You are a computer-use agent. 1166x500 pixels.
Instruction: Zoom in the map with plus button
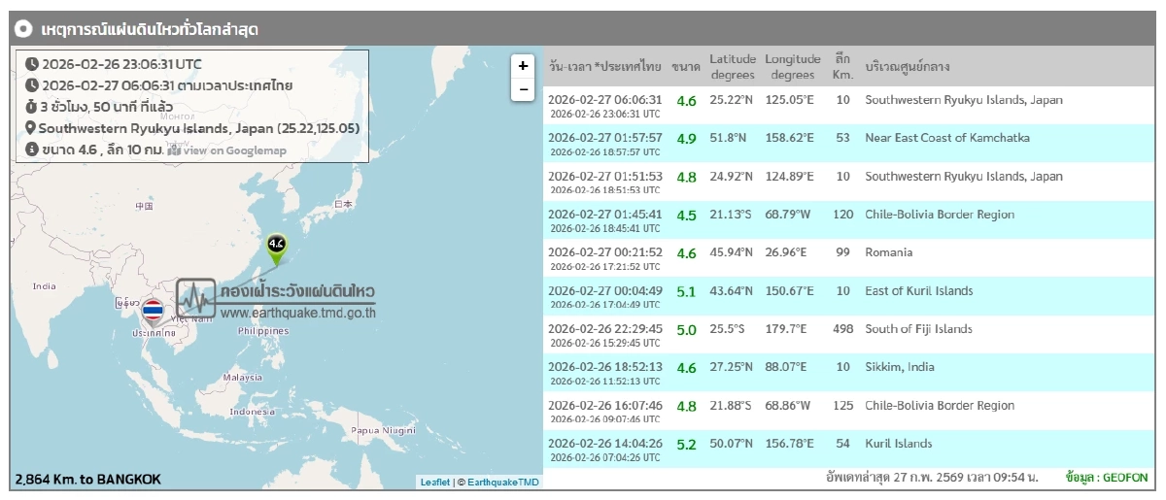523,66
